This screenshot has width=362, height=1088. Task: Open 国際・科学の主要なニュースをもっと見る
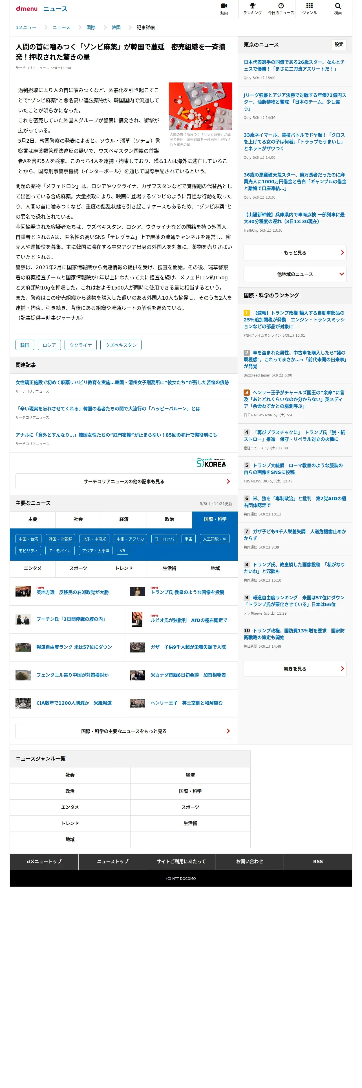pos(124,731)
